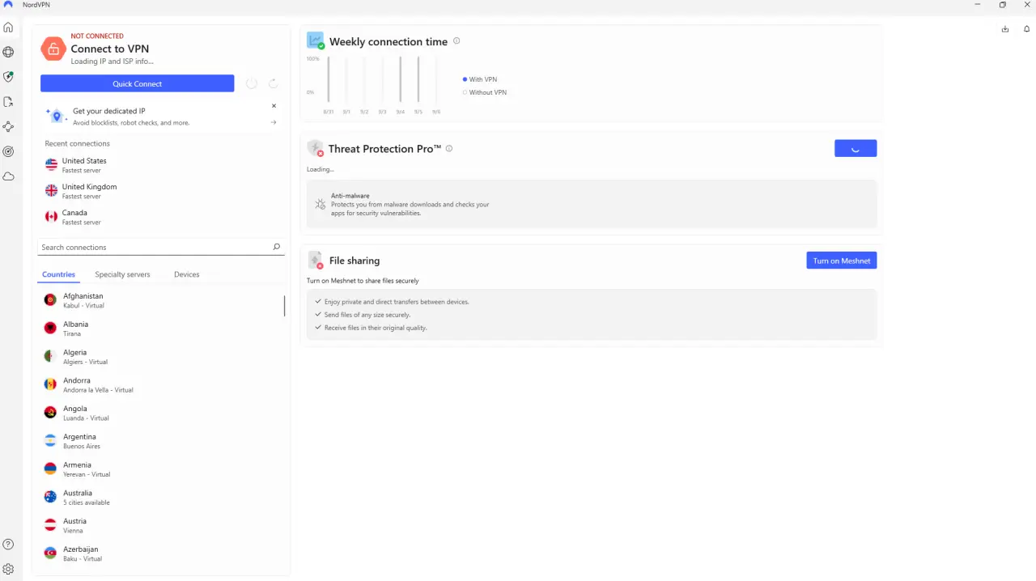Click the download icon at top right

[x=1005, y=29]
